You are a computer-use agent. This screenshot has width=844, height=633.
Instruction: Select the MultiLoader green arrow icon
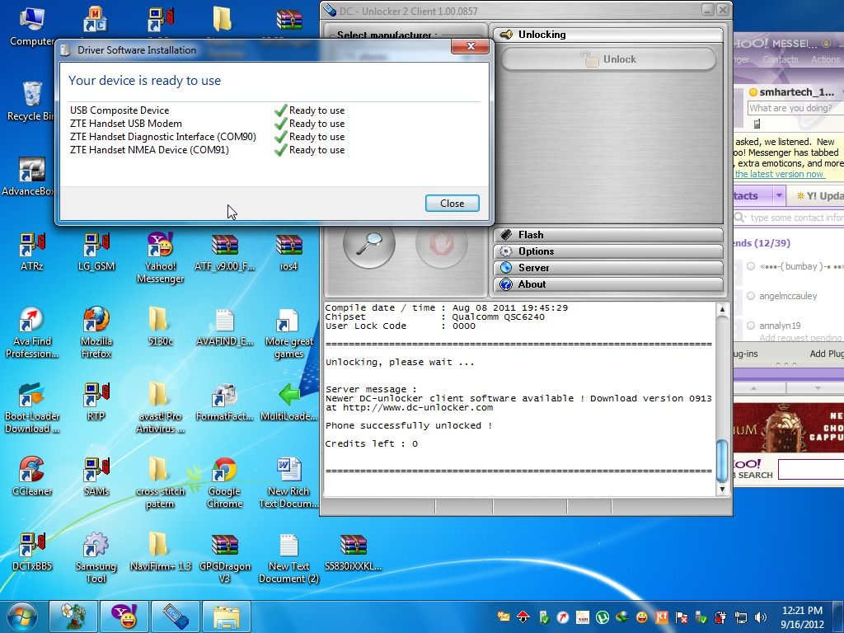289,401
